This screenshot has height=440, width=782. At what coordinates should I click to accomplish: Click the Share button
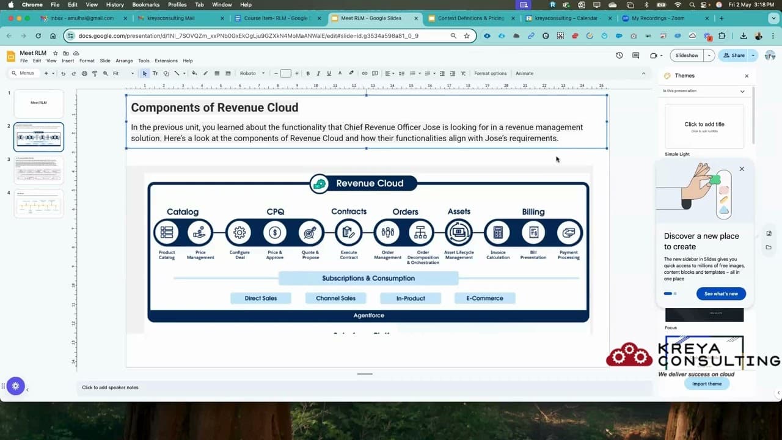coord(734,56)
